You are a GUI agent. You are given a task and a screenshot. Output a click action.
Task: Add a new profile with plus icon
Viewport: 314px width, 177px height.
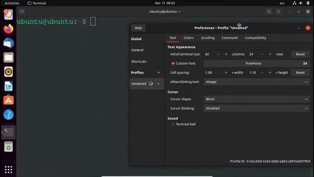158,72
